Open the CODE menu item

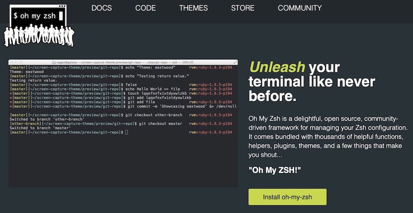pos(145,8)
